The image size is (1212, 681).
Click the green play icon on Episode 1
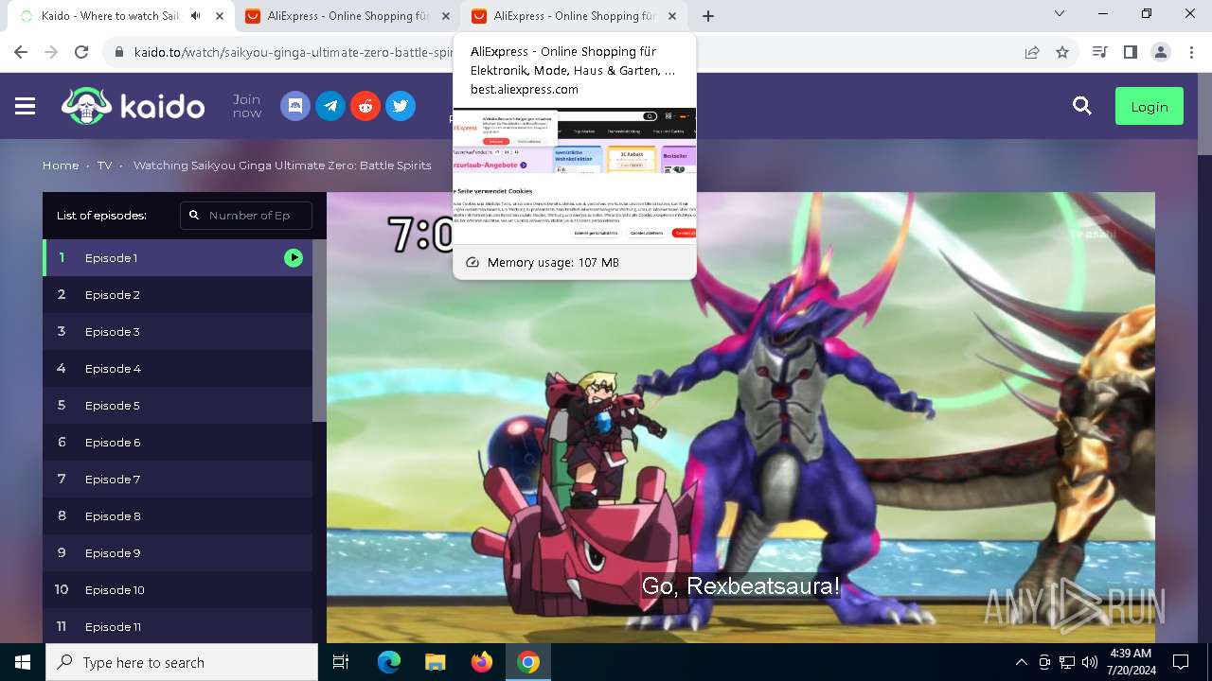pyautogui.click(x=294, y=257)
